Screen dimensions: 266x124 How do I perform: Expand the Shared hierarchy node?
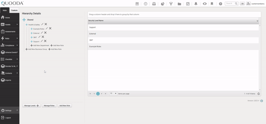coord(24,20)
